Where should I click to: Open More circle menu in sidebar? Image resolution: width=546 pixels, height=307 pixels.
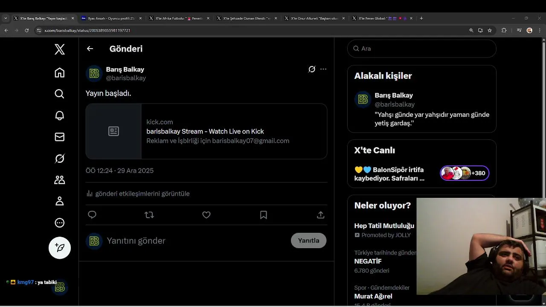[x=60, y=223]
